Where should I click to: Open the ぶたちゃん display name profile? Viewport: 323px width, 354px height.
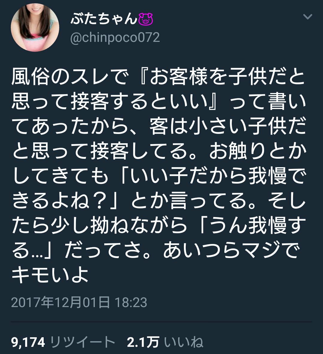pyautogui.click(x=104, y=19)
